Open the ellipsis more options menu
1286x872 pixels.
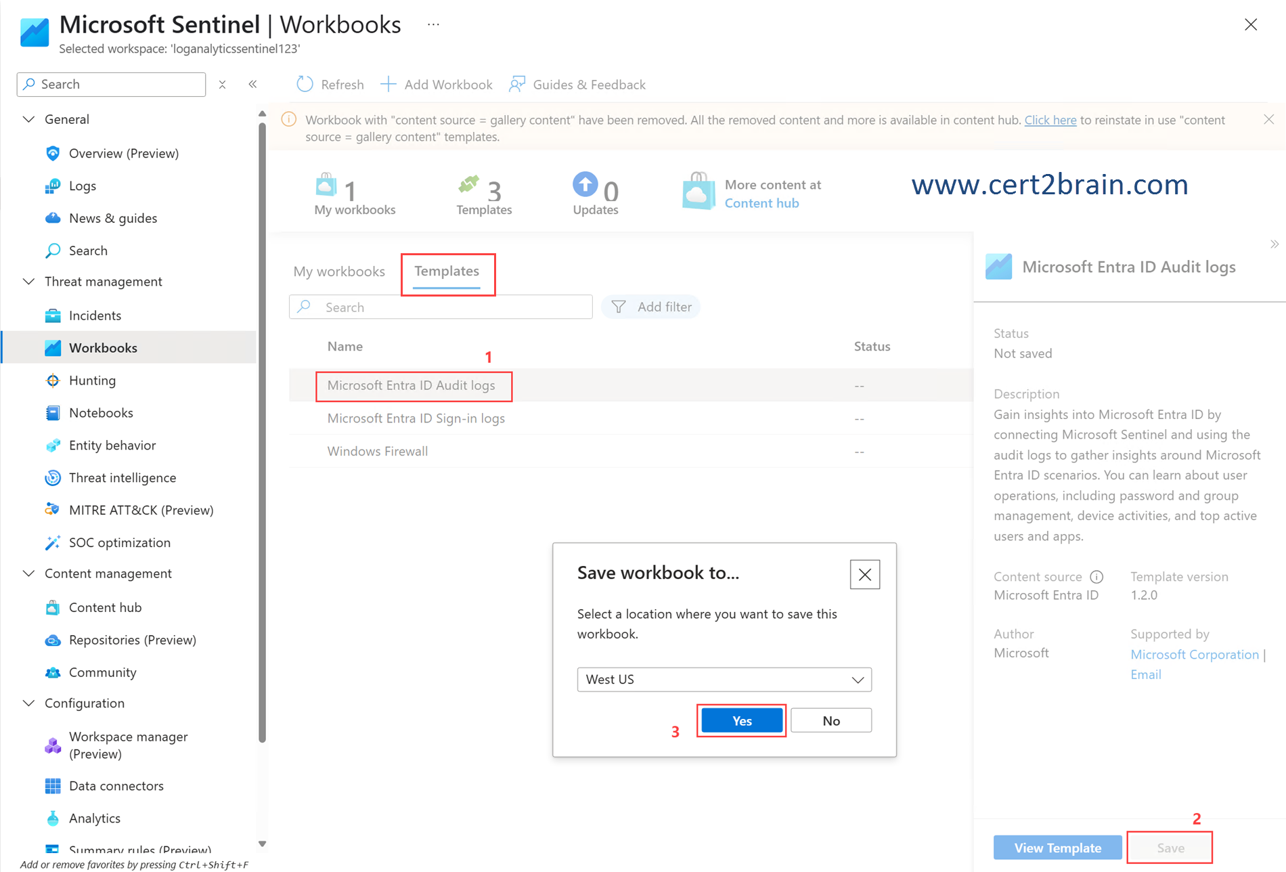coord(434,24)
